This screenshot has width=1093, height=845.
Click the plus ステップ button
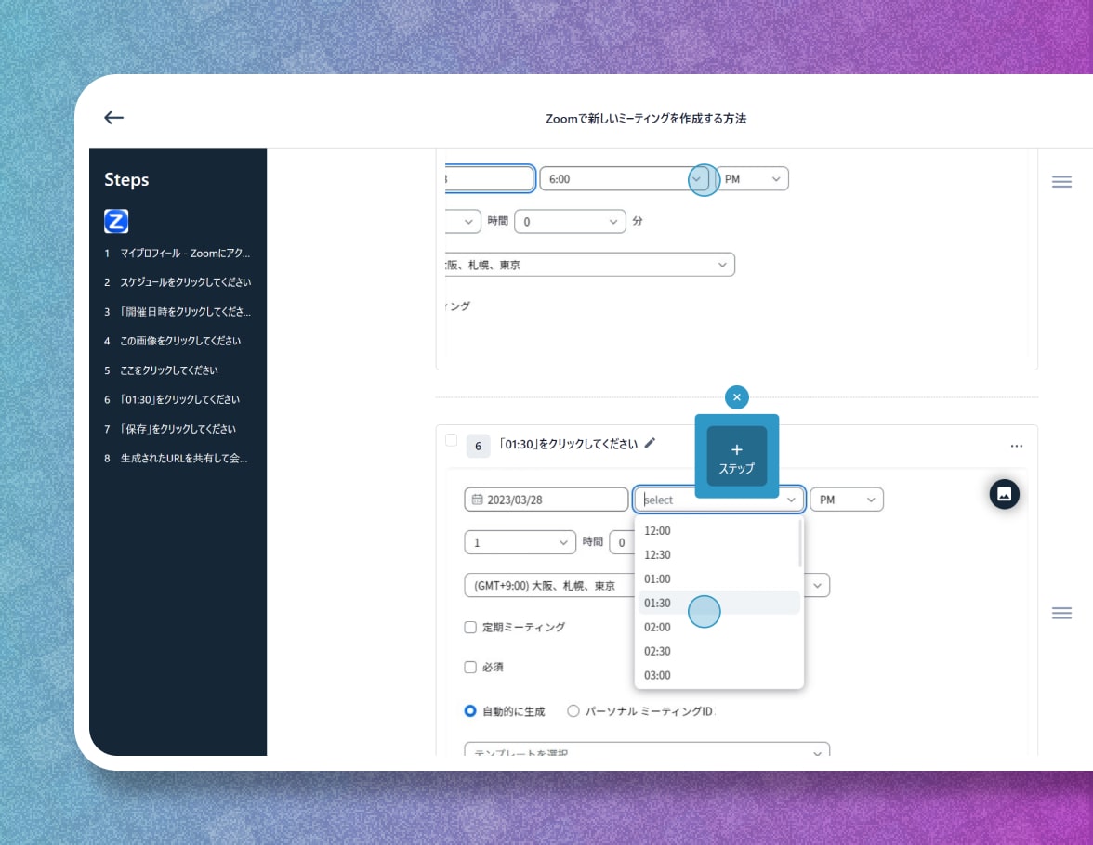[x=737, y=457]
